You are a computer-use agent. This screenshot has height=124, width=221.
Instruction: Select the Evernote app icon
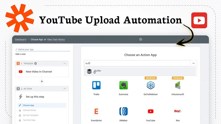click(x=123, y=85)
